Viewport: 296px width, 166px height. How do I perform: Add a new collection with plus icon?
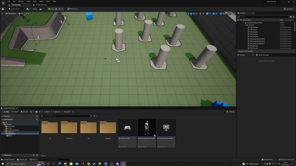point(34,155)
